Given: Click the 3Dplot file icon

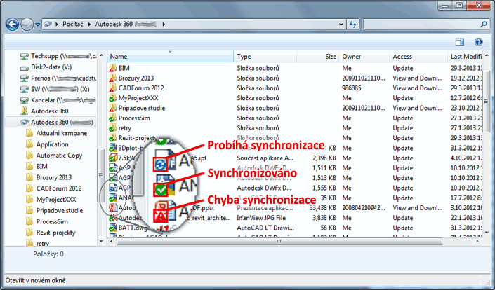Looking at the screenshot, I should (x=113, y=148).
